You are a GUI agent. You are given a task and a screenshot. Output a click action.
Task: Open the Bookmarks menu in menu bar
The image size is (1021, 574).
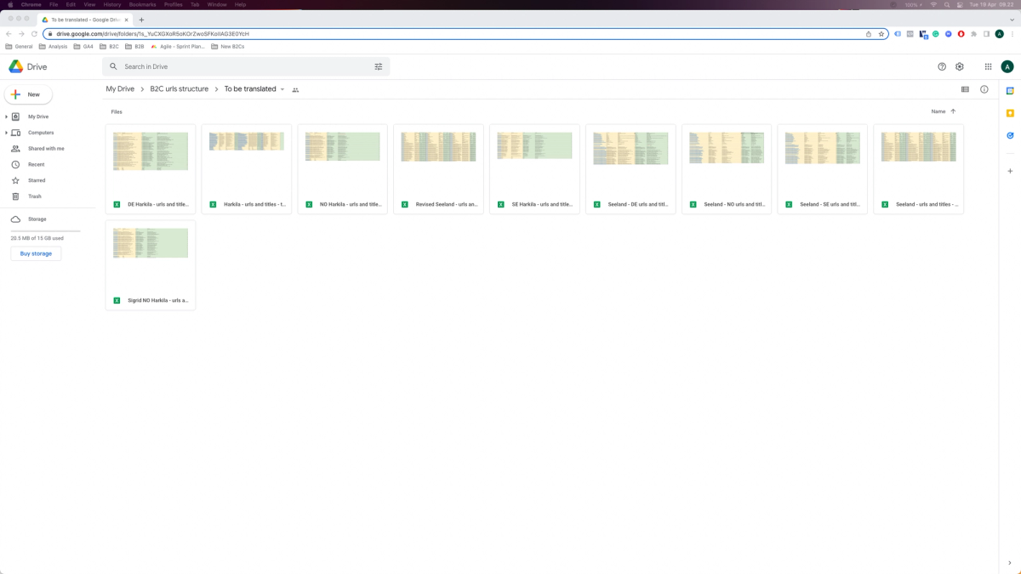tap(143, 4)
